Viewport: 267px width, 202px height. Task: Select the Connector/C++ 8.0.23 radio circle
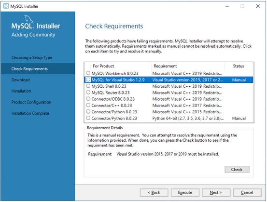(x=88, y=105)
